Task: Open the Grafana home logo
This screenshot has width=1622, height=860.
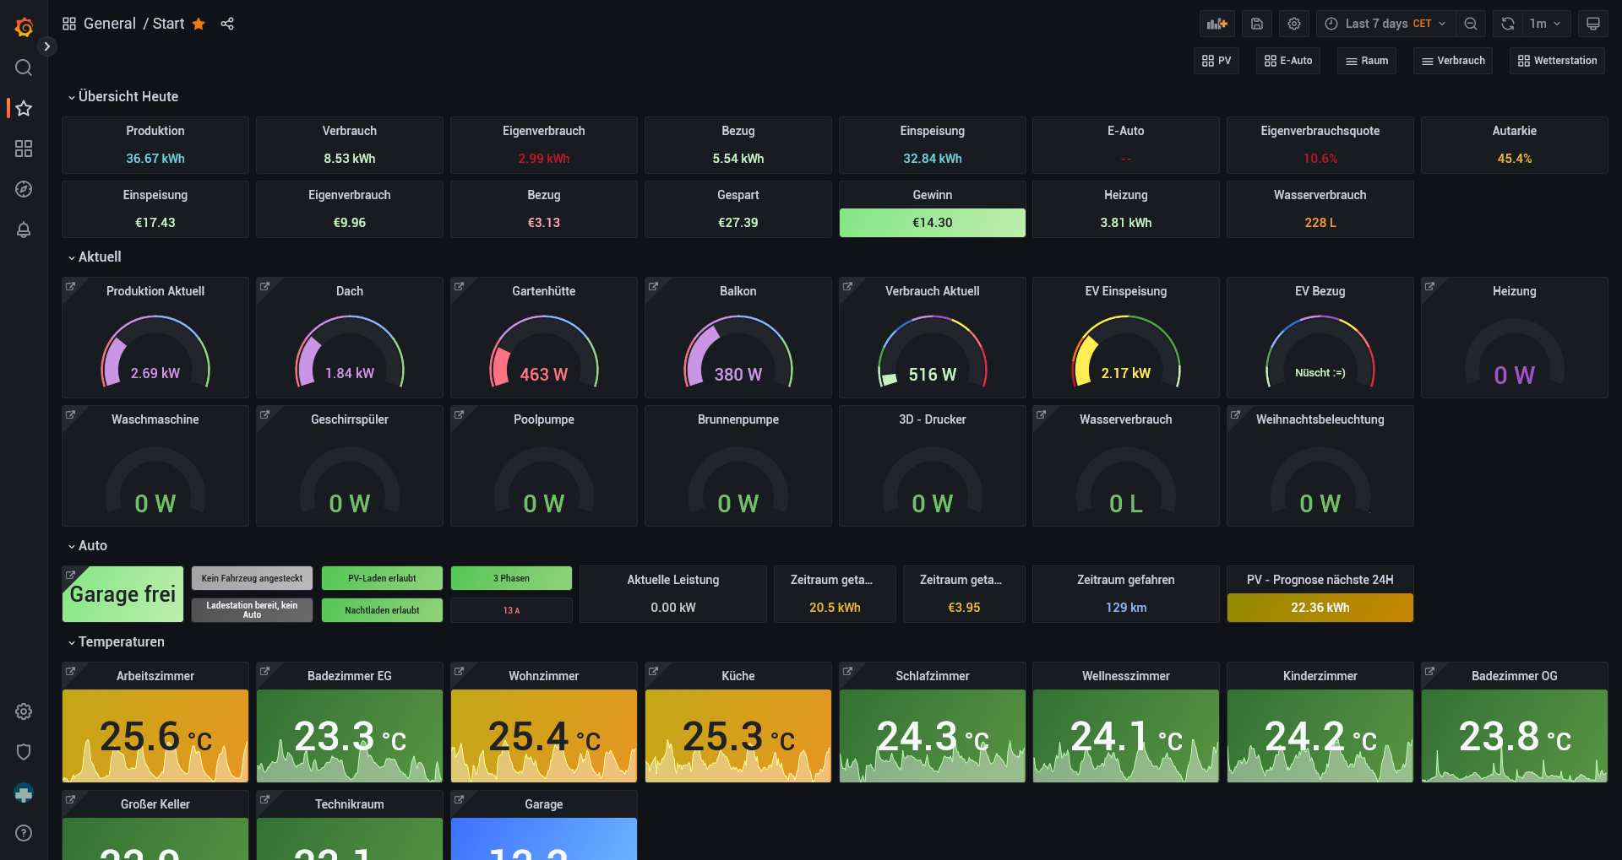Action: click(24, 27)
